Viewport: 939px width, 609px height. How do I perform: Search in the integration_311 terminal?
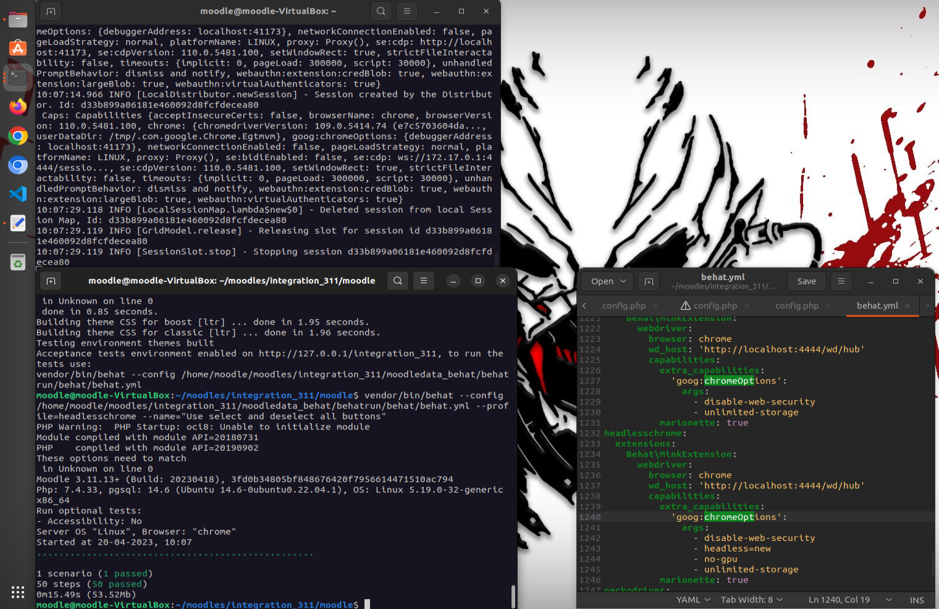[398, 281]
